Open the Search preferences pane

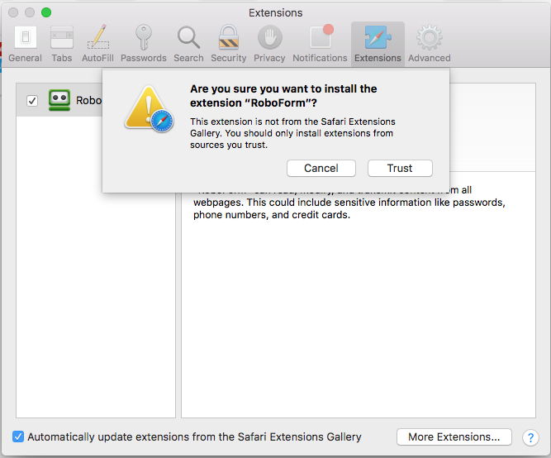click(188, 44)
